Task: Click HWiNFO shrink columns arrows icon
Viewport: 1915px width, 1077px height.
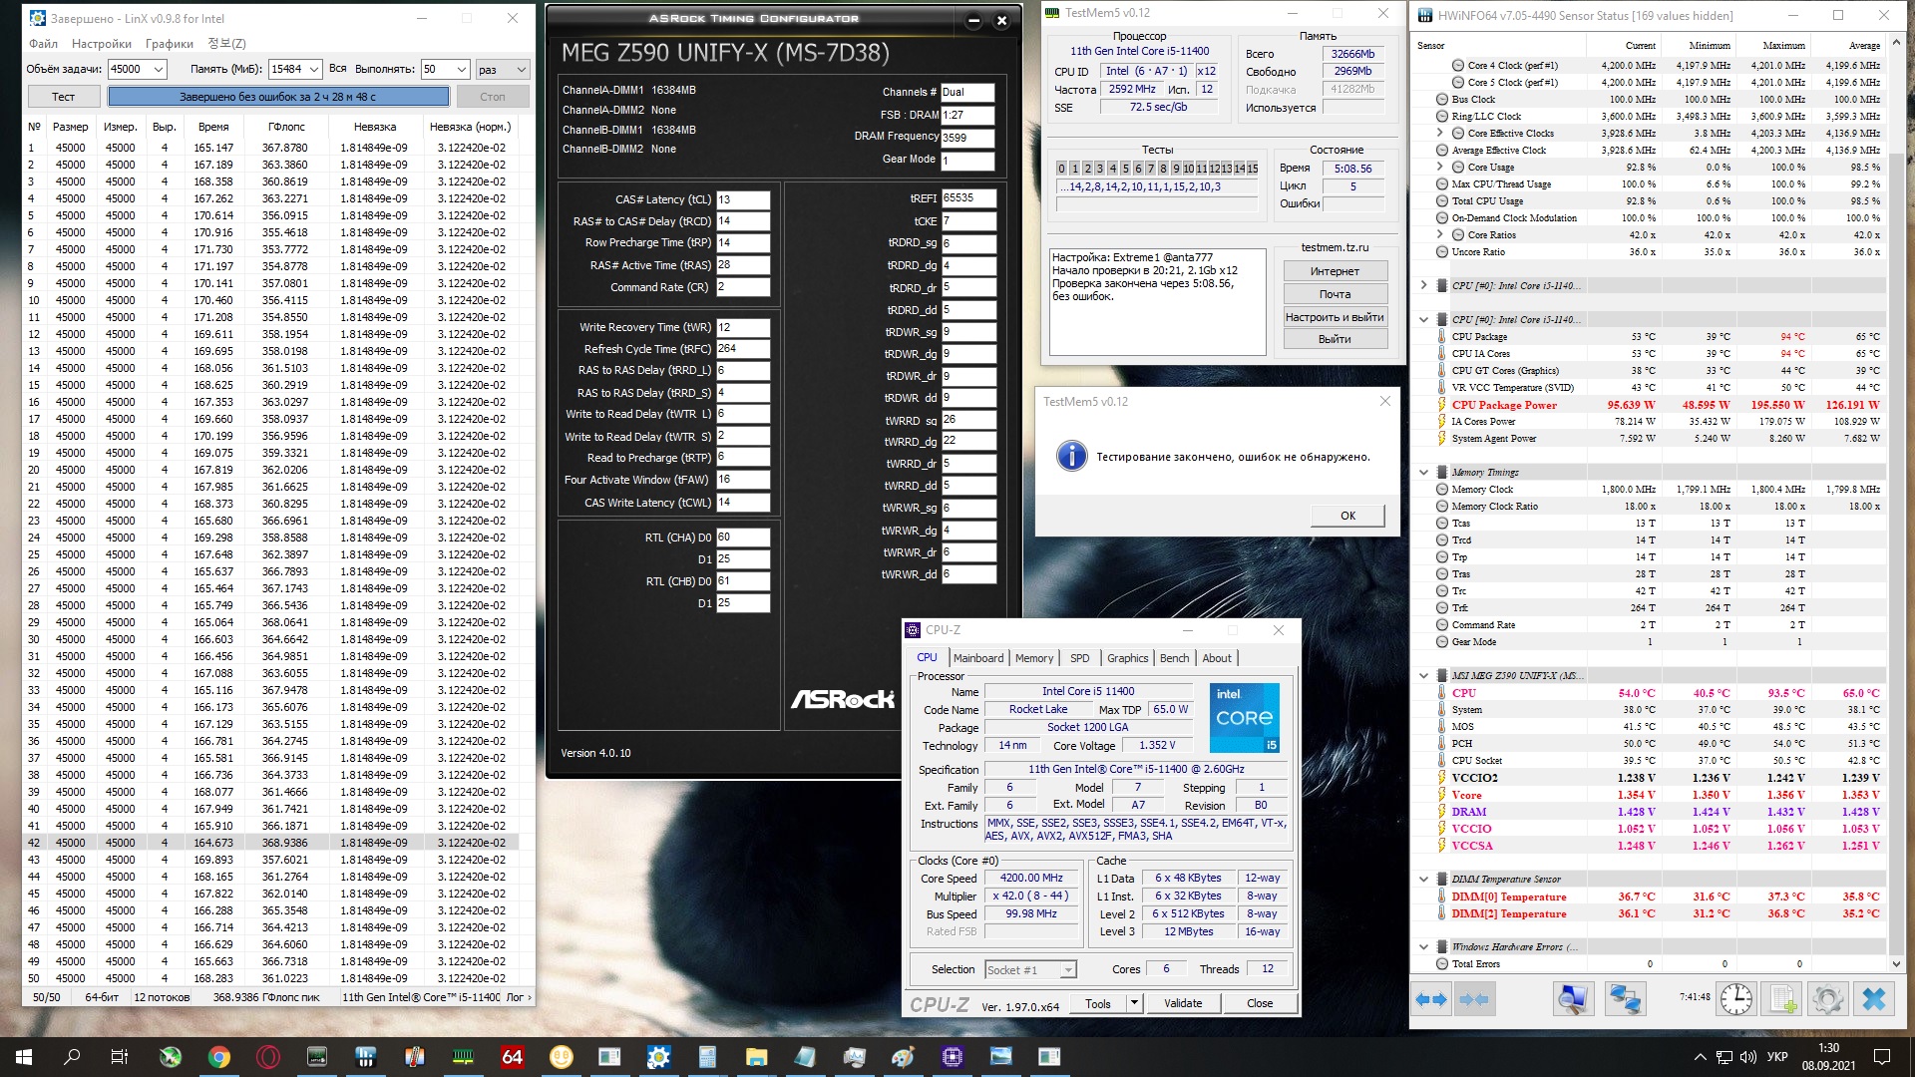Action: pyautogui.click(x=1474, y=999)
